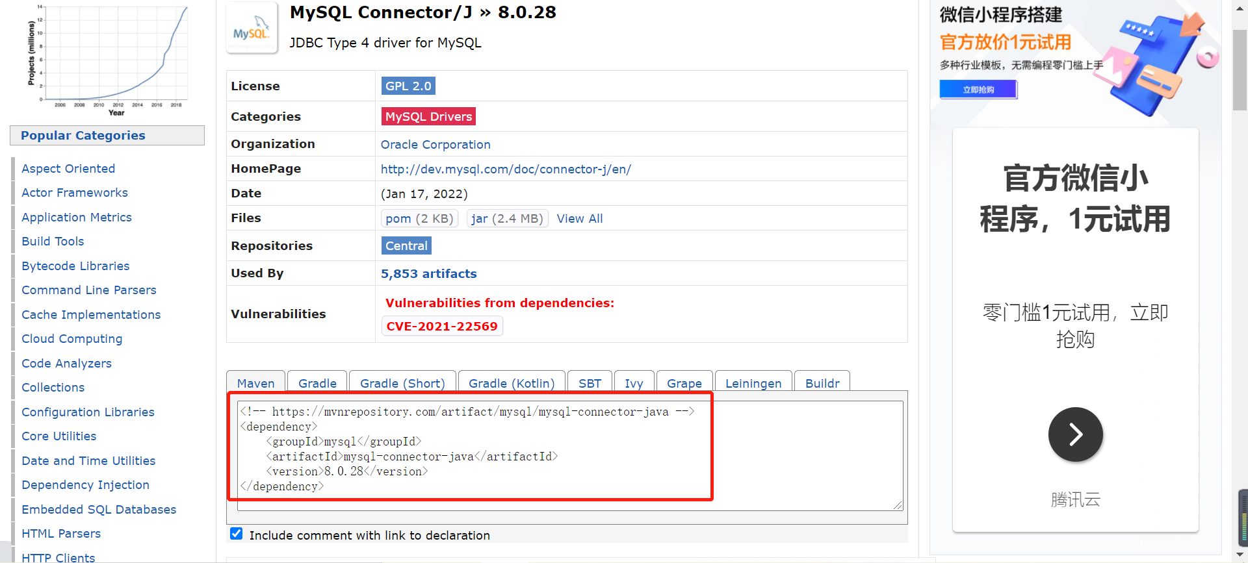
Task: Click the 立即抢购 button in top ad
Action: 978,90
